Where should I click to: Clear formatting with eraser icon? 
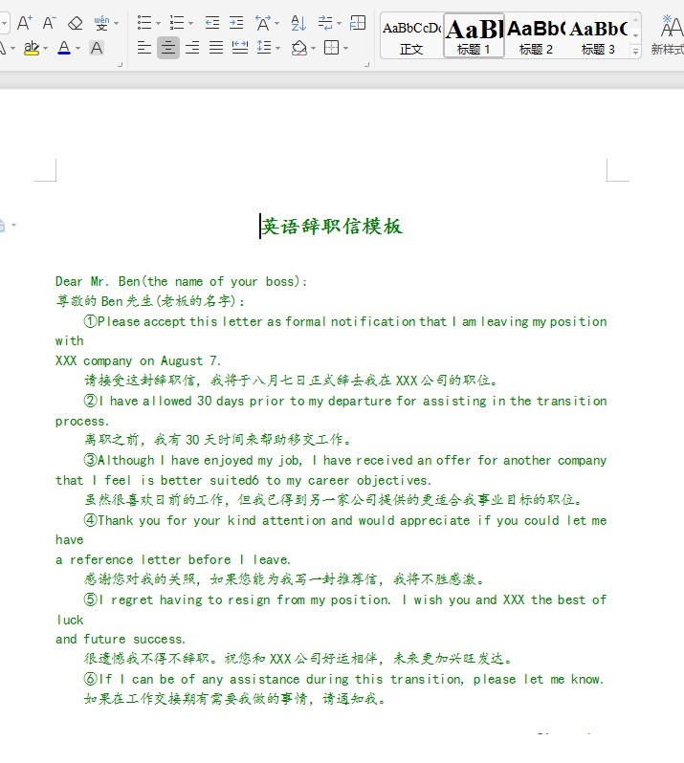[75, 23]
